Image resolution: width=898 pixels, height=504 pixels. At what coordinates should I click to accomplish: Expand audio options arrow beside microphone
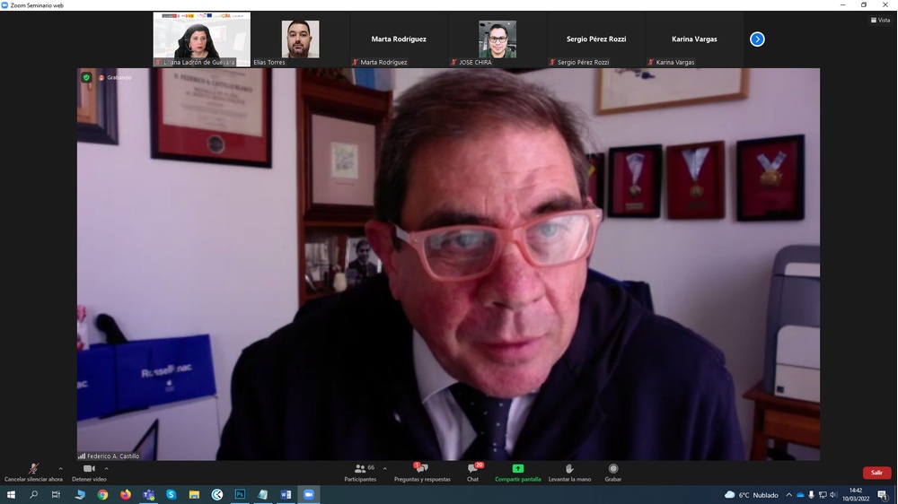pyautogui.click(x=60, y=468)
